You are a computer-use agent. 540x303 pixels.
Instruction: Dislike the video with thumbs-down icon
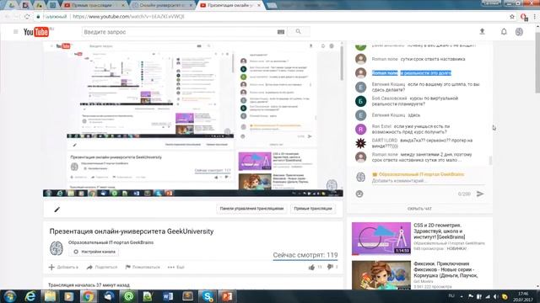pyautogui.click(x=330, y=267)
